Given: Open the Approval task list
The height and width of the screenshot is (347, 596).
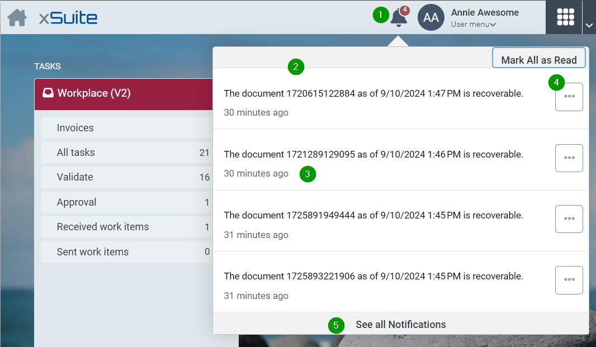Looking at the screenshot, I should coord(77,202).
